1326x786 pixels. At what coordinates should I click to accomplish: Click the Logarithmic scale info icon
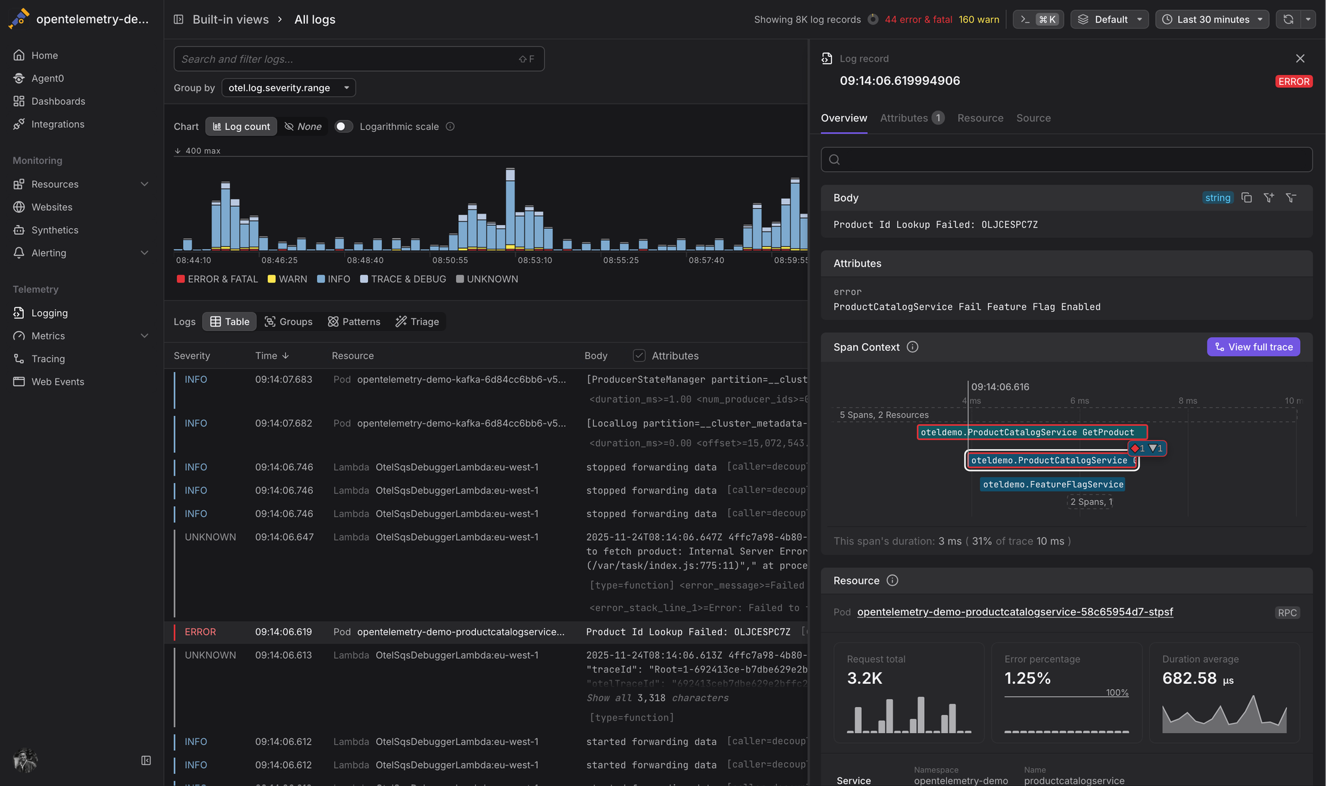[450, 127]
